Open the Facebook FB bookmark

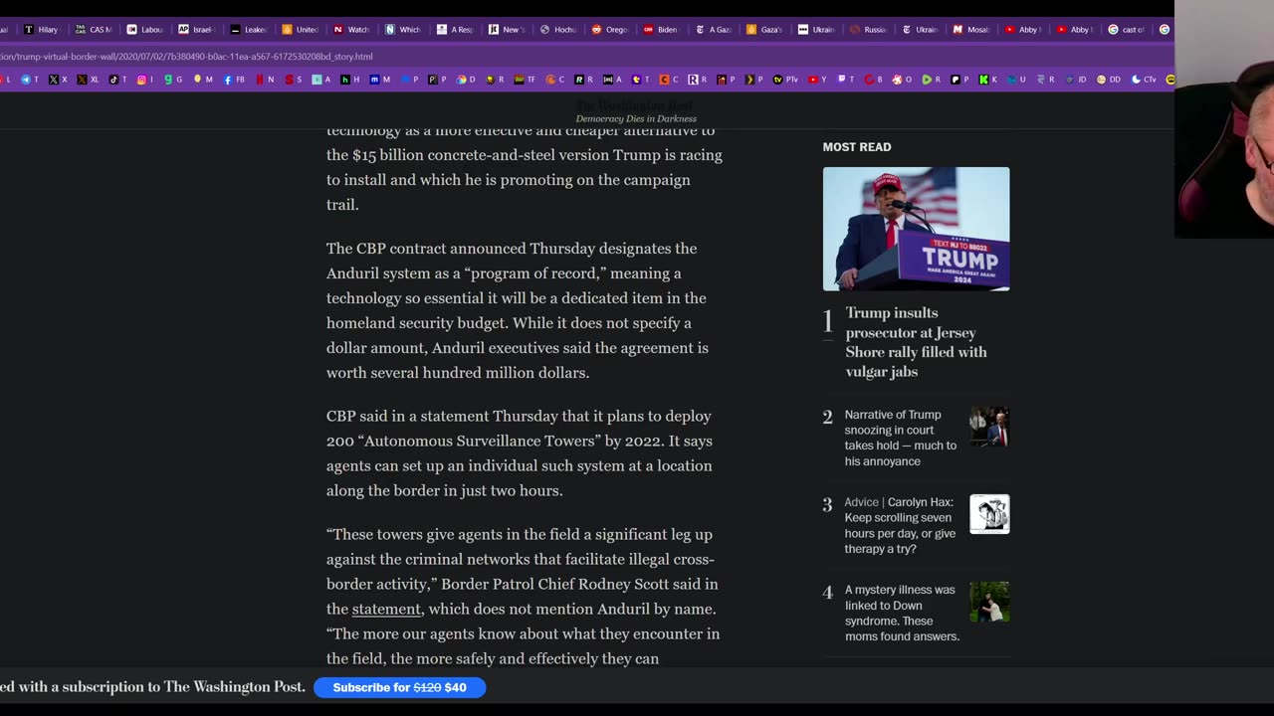point(234,80)
